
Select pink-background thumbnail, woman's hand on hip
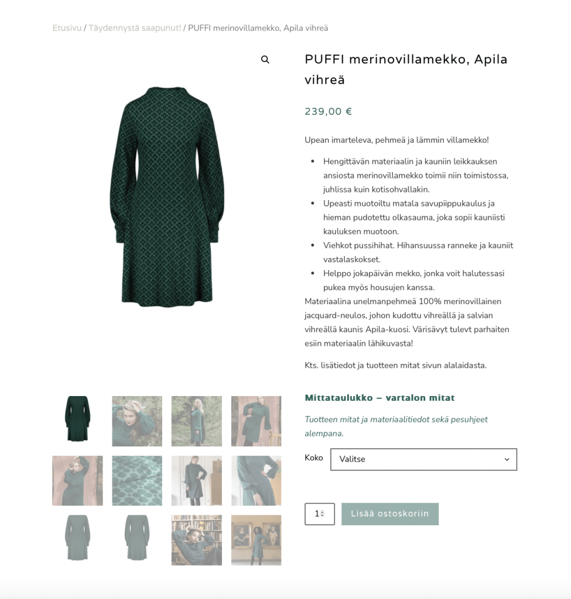pyautogui.click(x=257, y=421)
